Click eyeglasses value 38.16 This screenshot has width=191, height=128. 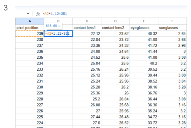click(144, 87)
